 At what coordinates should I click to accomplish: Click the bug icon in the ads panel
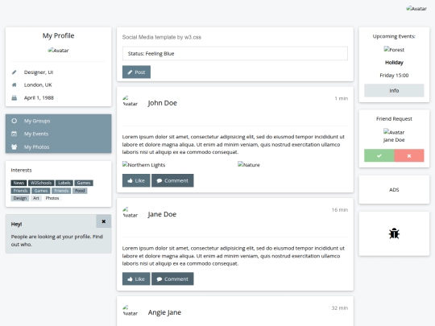(x=394, y=233)
